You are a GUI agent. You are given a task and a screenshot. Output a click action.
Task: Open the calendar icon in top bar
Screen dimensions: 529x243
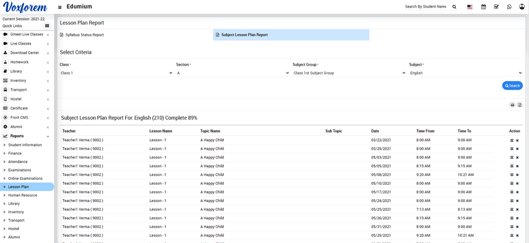click(x=483, y=7)
